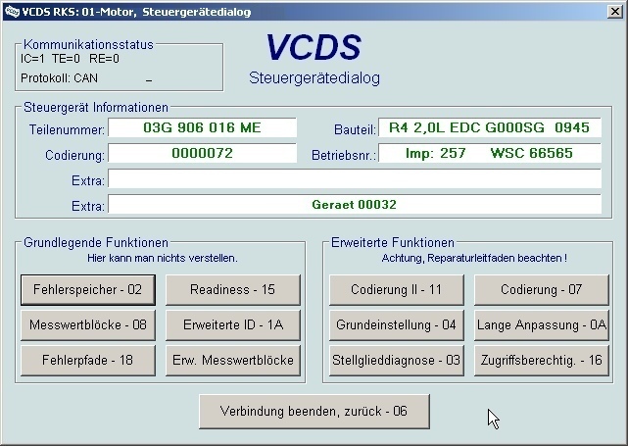
Task: Click the 'Bauteil:' label
Action: click(x=356, y=129)
